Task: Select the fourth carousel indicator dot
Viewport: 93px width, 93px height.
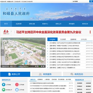Action: point(42,66)
